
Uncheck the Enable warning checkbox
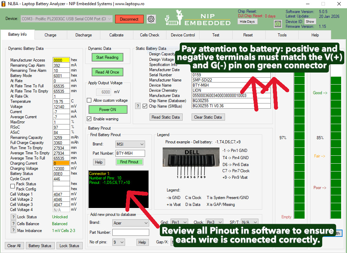(89, 119)
